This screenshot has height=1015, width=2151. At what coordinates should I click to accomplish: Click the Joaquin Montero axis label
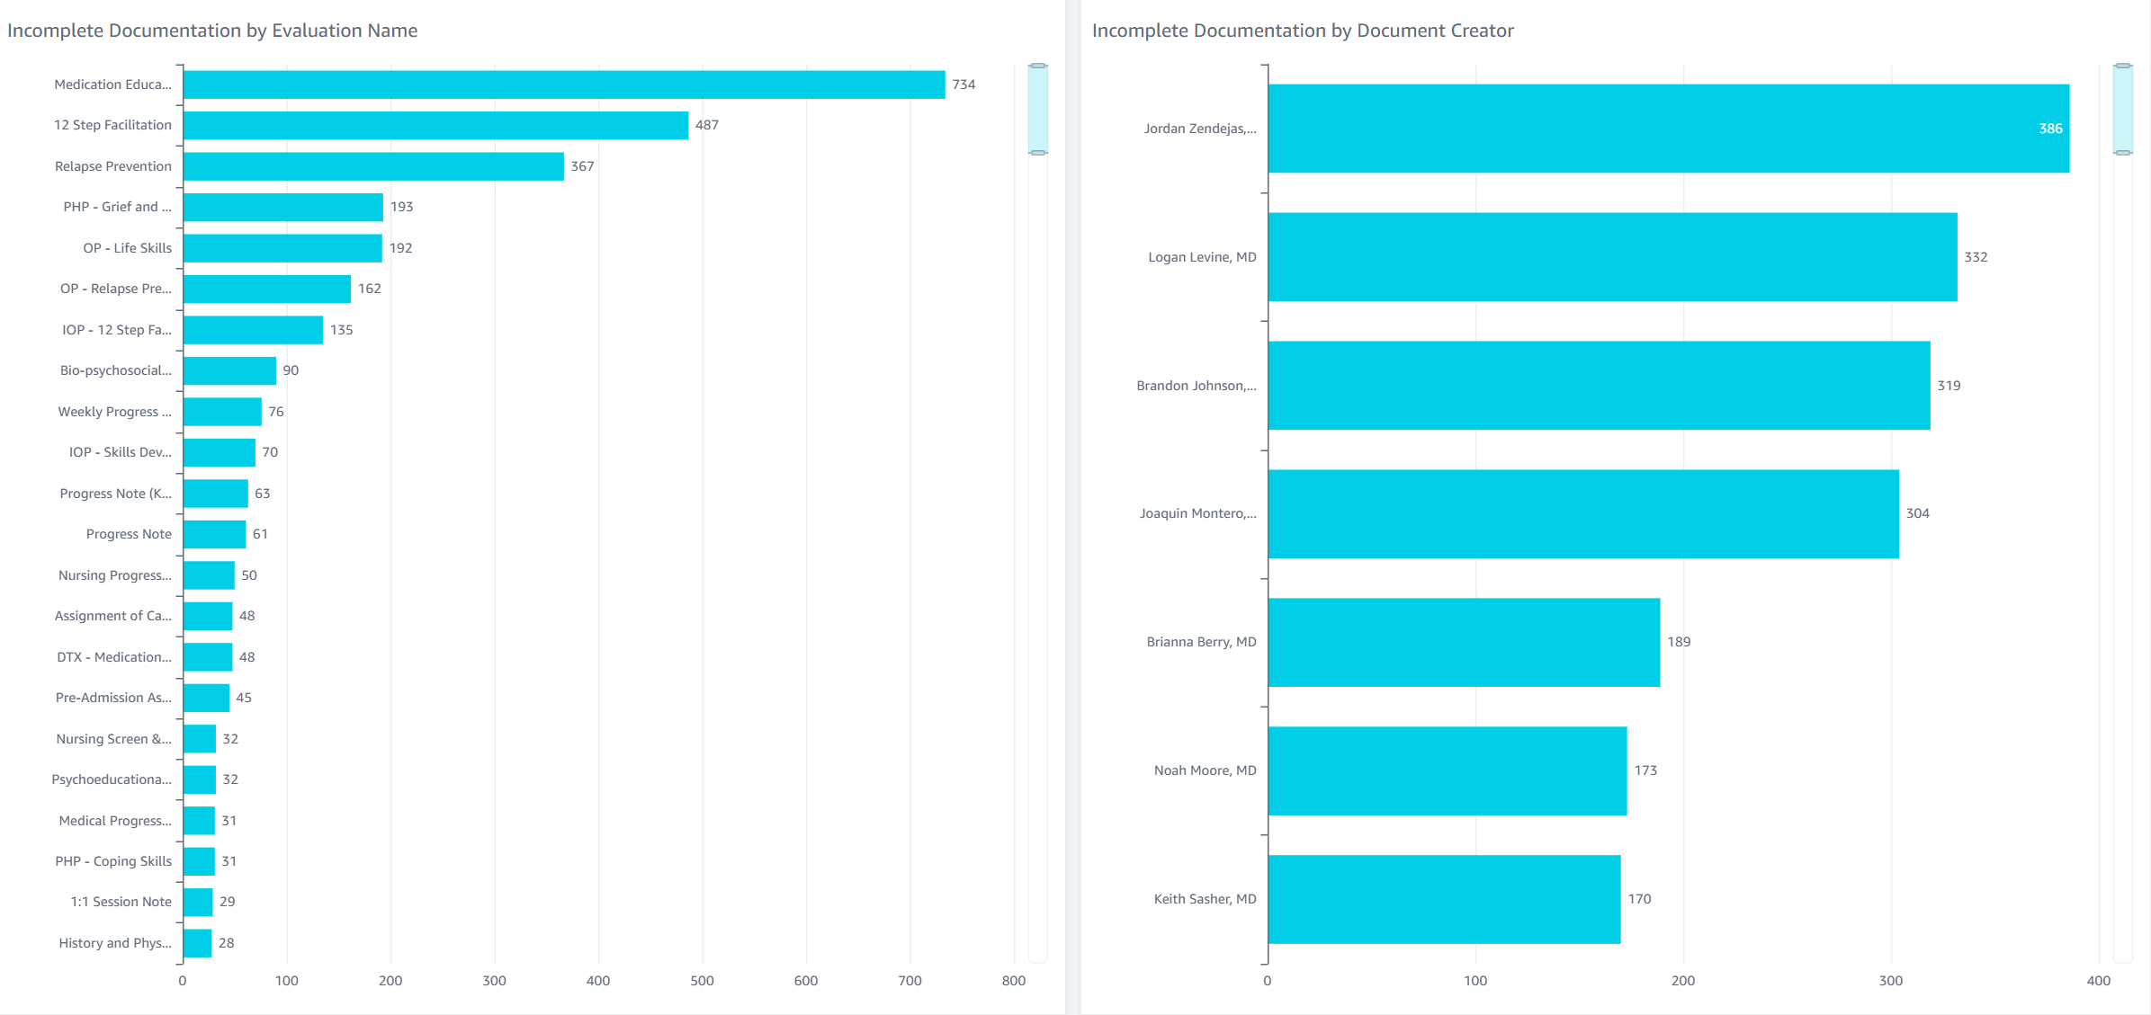pyautogui.click(x=1197, y=513)
